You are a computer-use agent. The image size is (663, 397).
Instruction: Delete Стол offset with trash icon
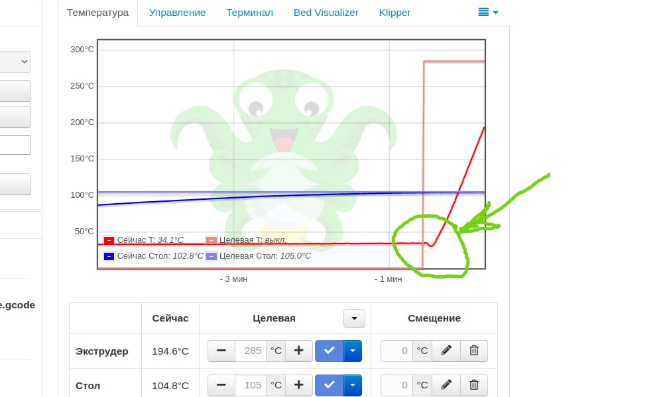[x=474, y=385]
